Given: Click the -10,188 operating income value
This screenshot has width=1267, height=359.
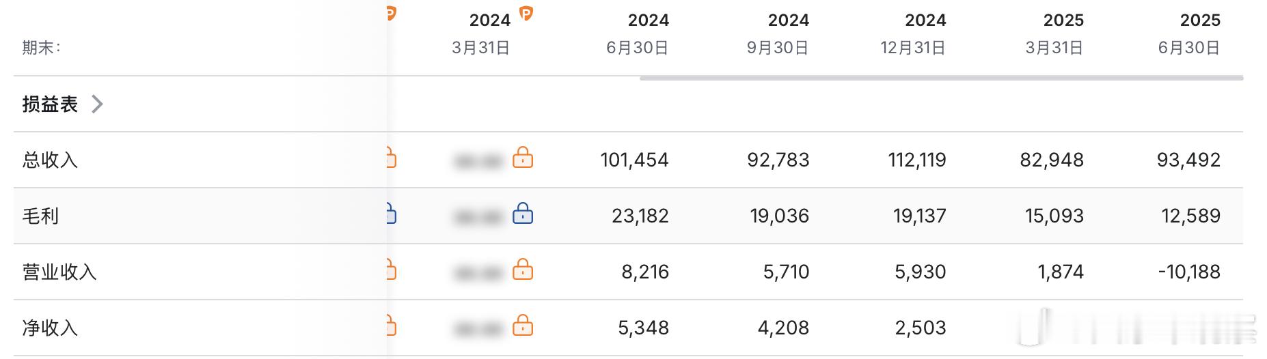Looking at the screenshot, I should pyautogui.click(x=1189, y=272).
